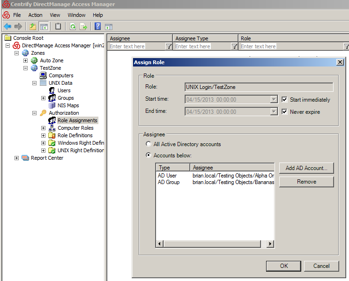Click the Role filter text field
The height and width of the screenshot is (281, 349).
pyautogui.click(x=292, y=46)
